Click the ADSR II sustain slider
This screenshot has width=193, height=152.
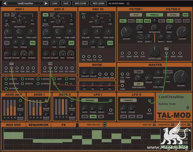pyautogui.click(x=63, y=107)
